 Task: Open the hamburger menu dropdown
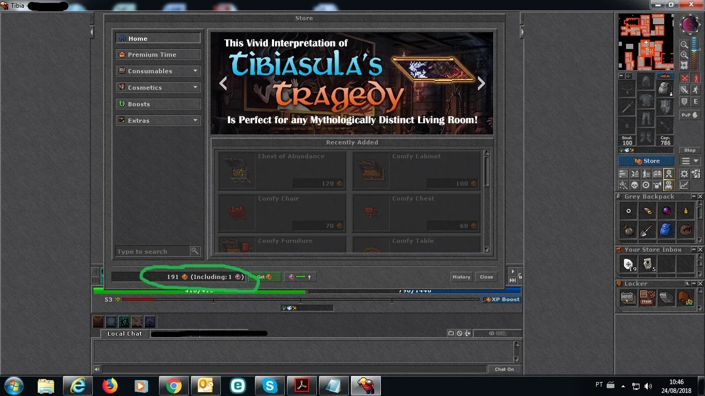point(690,161)
